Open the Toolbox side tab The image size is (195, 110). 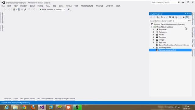click(x=2, y=28)
